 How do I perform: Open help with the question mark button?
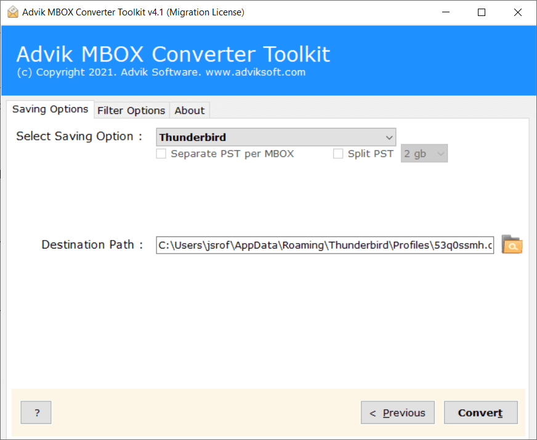(36, 413)
